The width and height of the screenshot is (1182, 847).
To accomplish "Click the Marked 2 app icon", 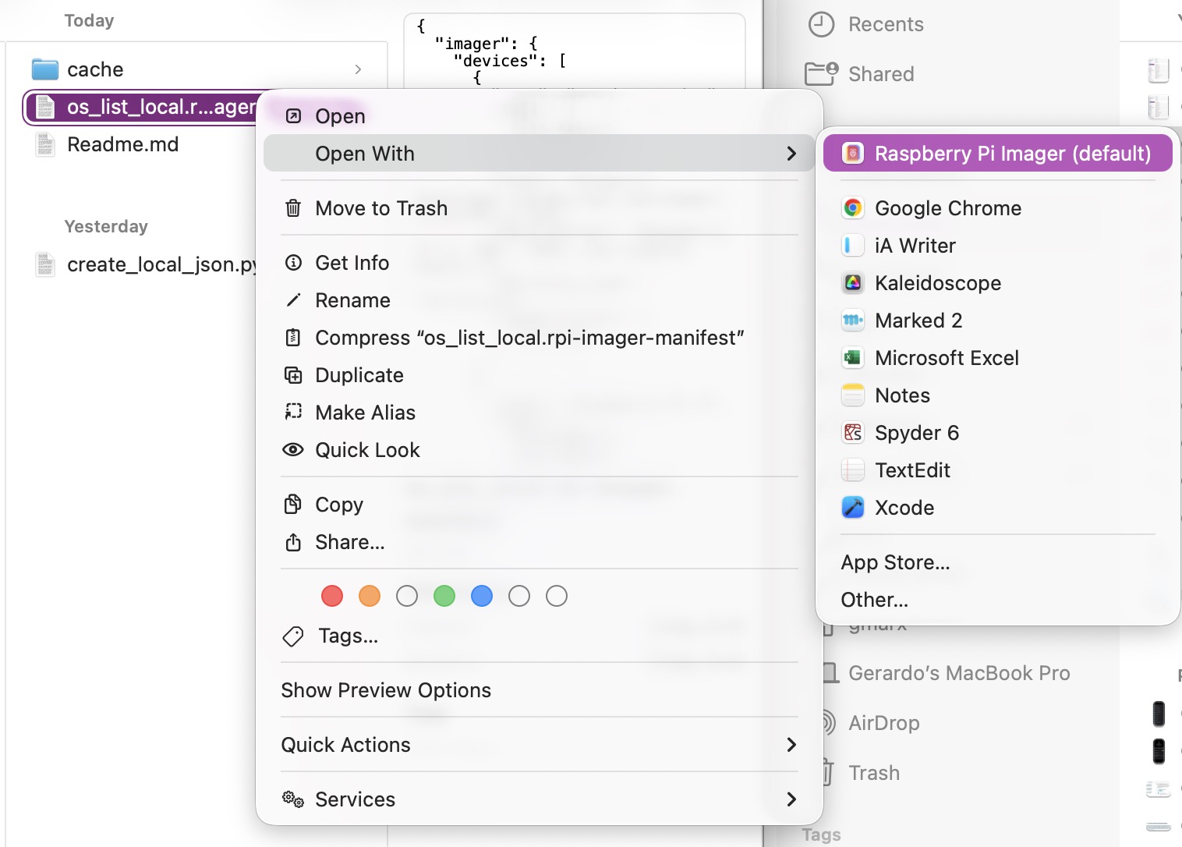I will 853,321.
